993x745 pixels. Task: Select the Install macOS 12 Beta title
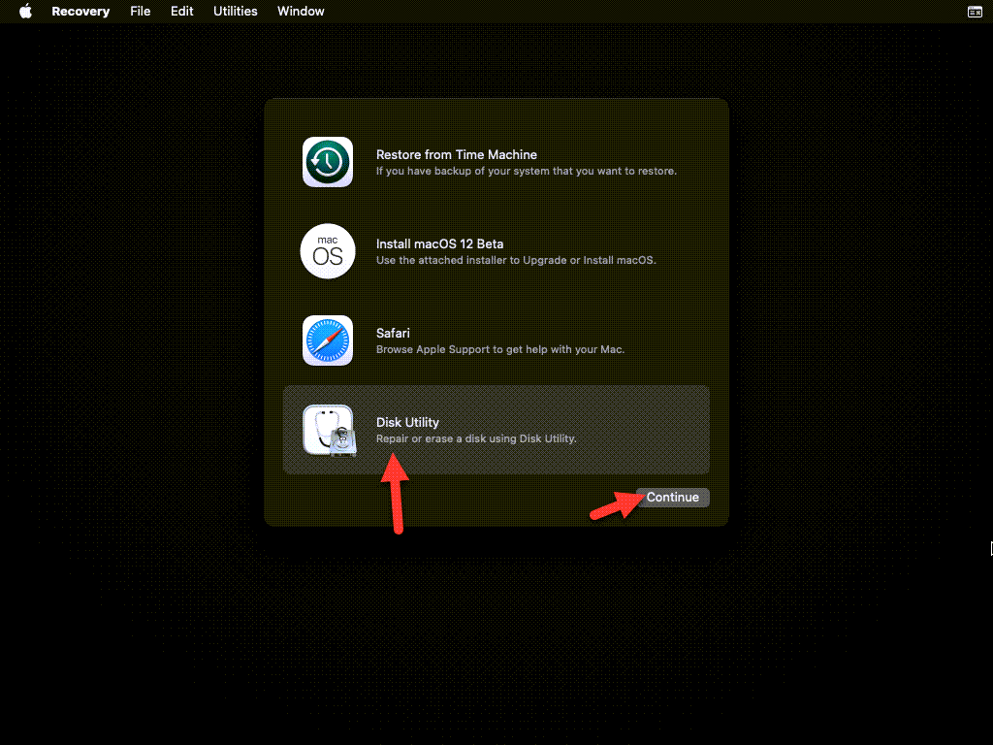pyautogui.click(x=439, y=243)
